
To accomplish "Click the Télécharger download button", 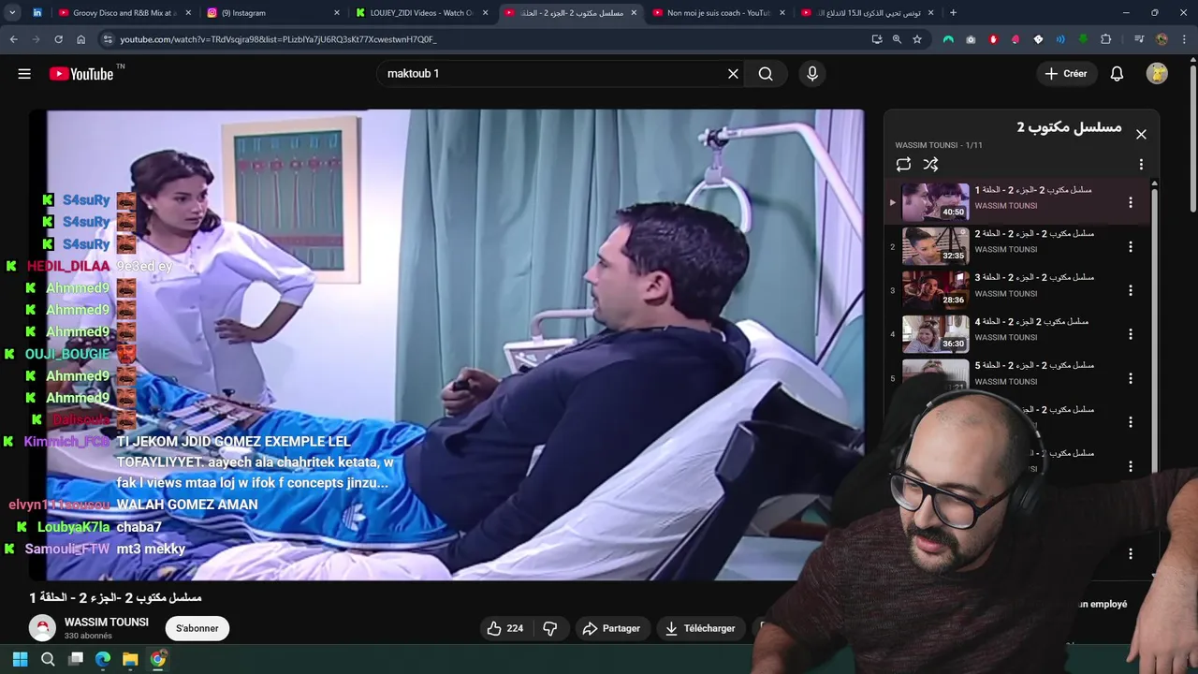I will (700, 628).
